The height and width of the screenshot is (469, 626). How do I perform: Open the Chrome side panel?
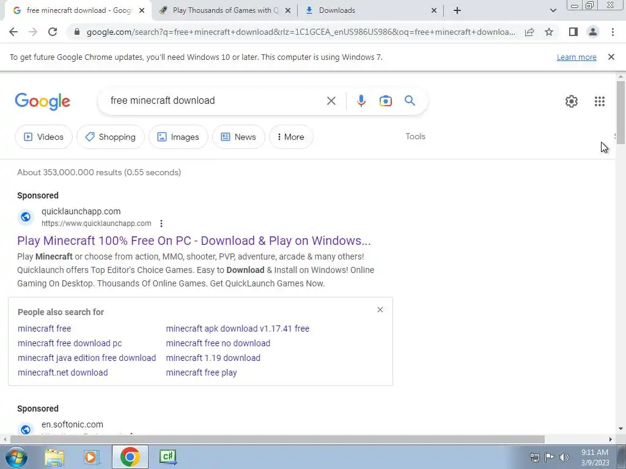tap(573, 32)
